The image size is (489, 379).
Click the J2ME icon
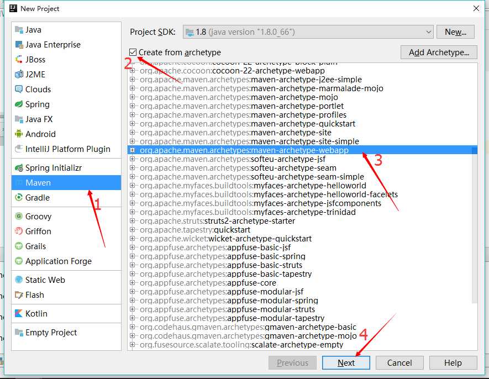point(19,75)
